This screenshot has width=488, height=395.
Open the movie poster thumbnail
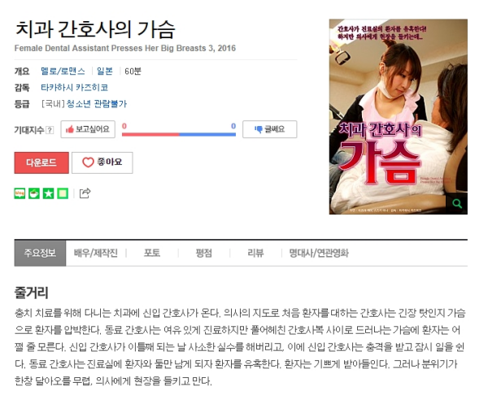point(398,117)
